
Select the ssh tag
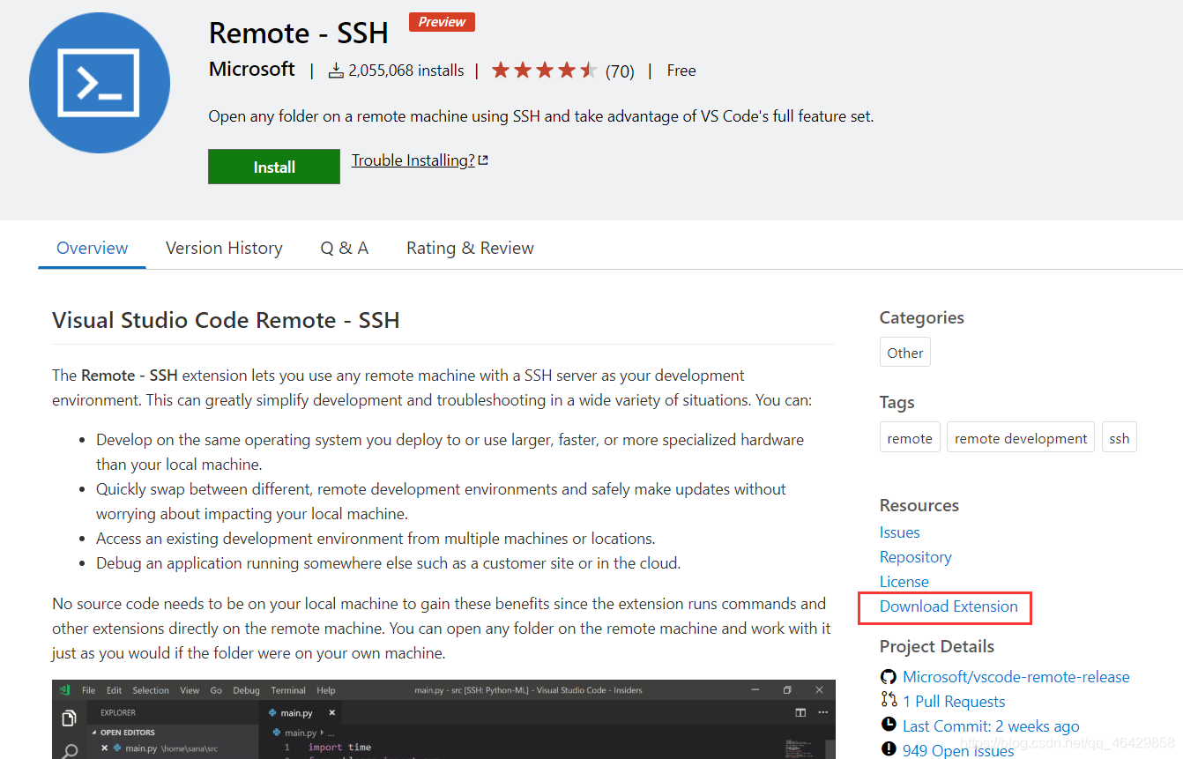point(1120,438)
